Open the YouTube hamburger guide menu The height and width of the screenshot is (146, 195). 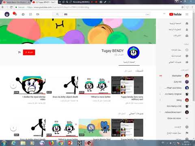187,14
